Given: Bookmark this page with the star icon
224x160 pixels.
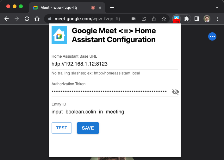Looking at the screenshot, I should [x=164, y=19].
